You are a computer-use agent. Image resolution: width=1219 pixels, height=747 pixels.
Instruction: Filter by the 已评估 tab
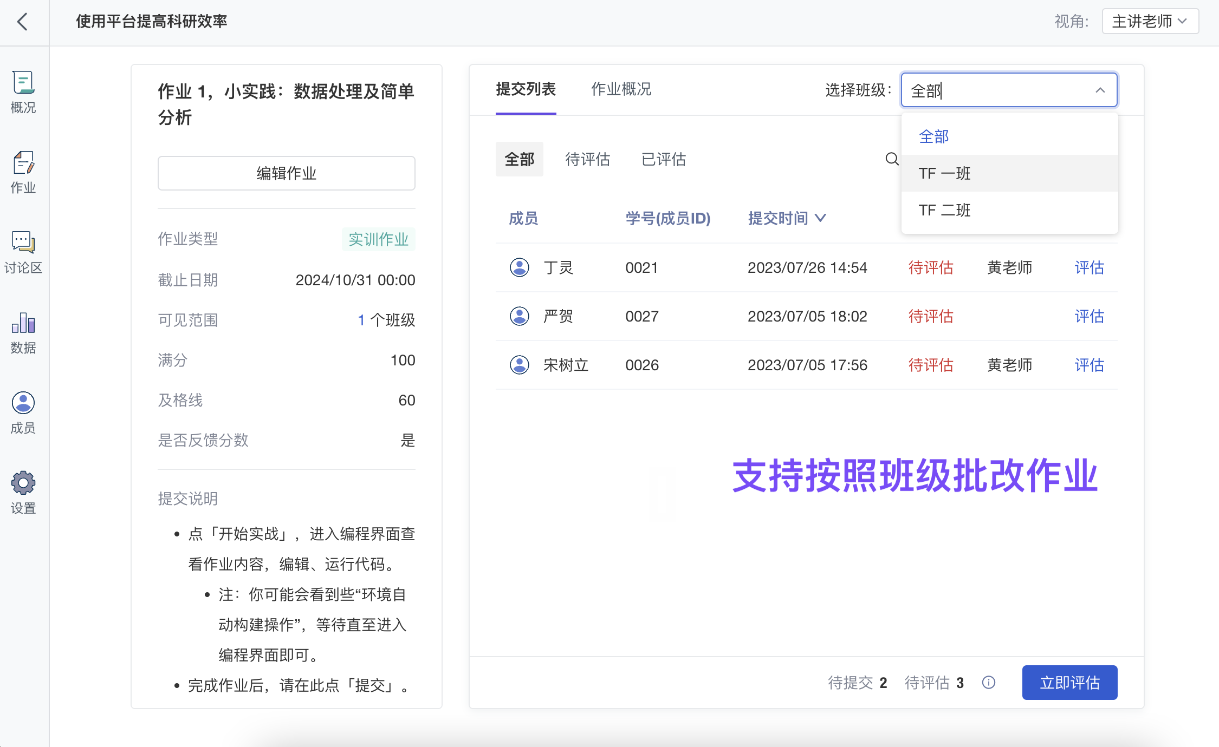point(663,159)
